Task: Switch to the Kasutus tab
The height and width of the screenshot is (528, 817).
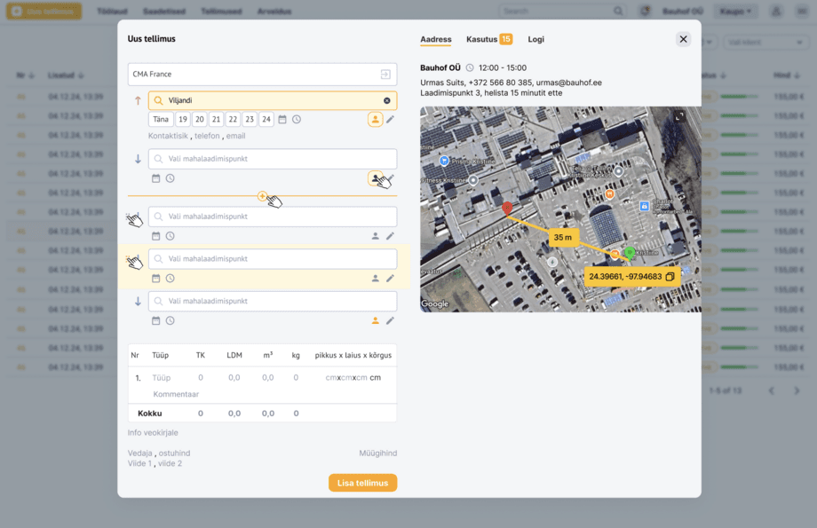Action: tap(489, 39)
